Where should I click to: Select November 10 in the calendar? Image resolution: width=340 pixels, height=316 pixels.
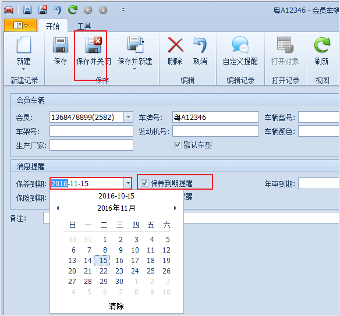click(135, 250)
